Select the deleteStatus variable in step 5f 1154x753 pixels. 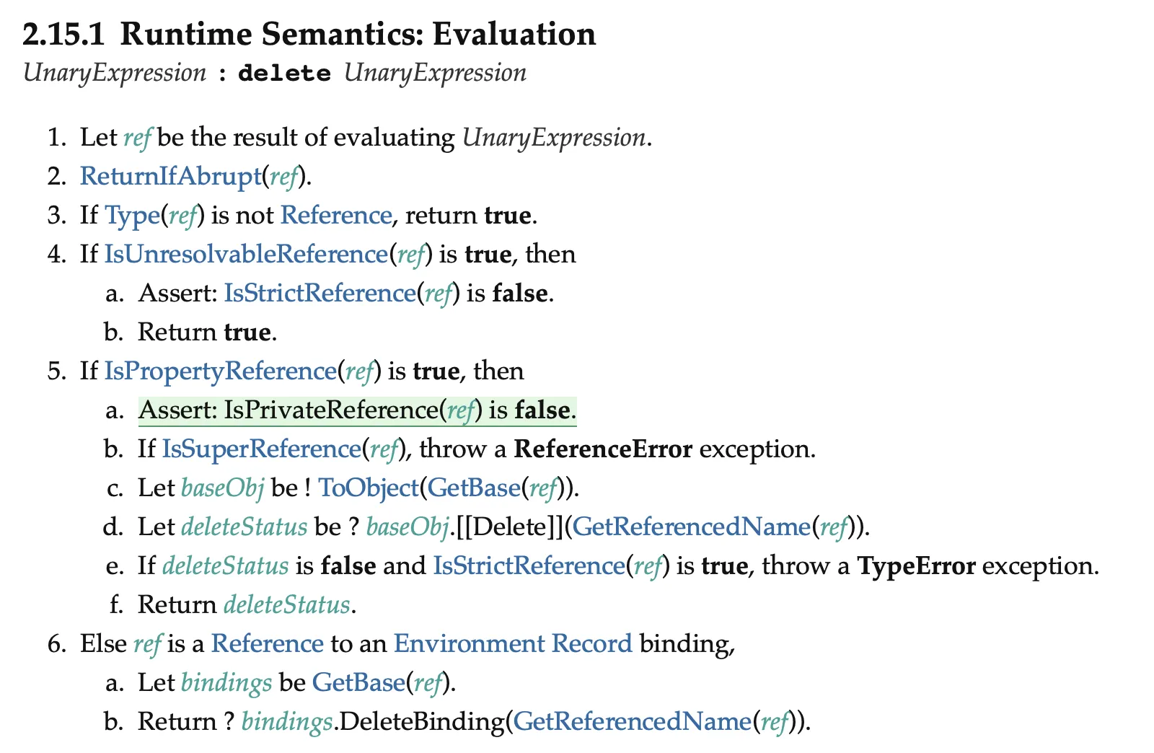[287, 604]
